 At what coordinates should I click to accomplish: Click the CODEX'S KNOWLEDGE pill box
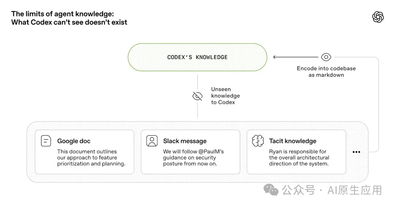pos(197,57)
